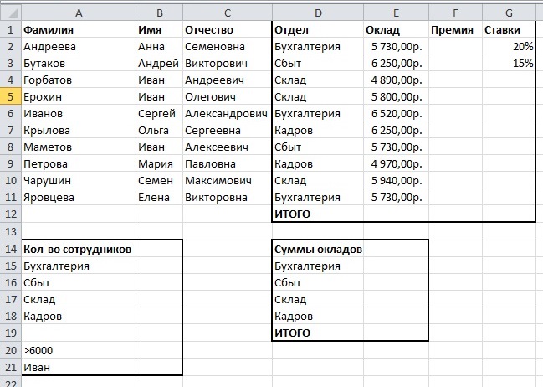
Task: Click empty count cell B15 beside Бухгалтерия
Action: pyautogui.click(x=159, y=266)
